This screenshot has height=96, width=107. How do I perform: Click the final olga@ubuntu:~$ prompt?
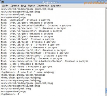click(x=10, y=94)
